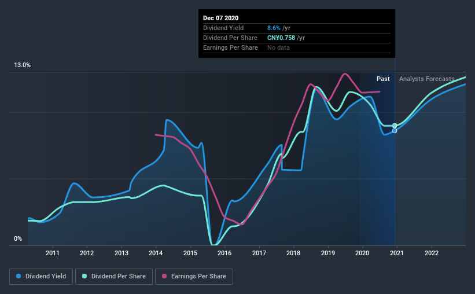The width and height of the screenshot is (475, 294).
Task: Click the 'Dec 07 2020' tooltip date
Action: [220, 18]
